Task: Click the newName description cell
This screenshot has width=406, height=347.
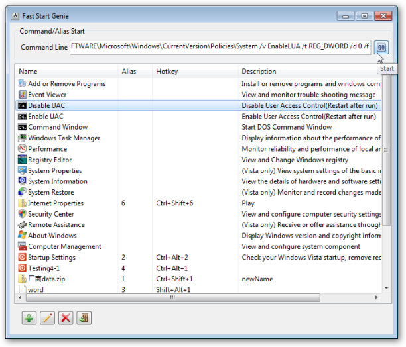Action: (x=257, y=279)
